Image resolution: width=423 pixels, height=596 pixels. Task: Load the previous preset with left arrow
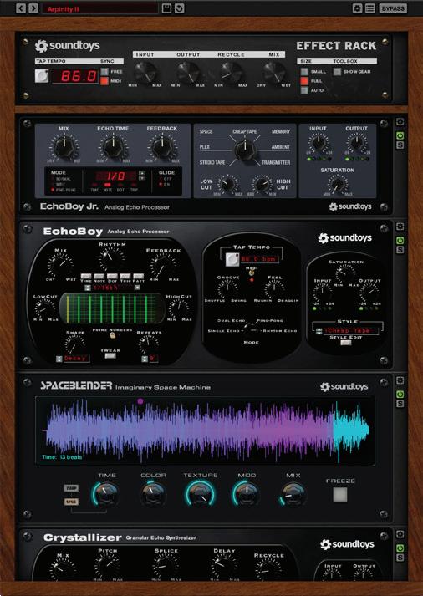[21, 8]
